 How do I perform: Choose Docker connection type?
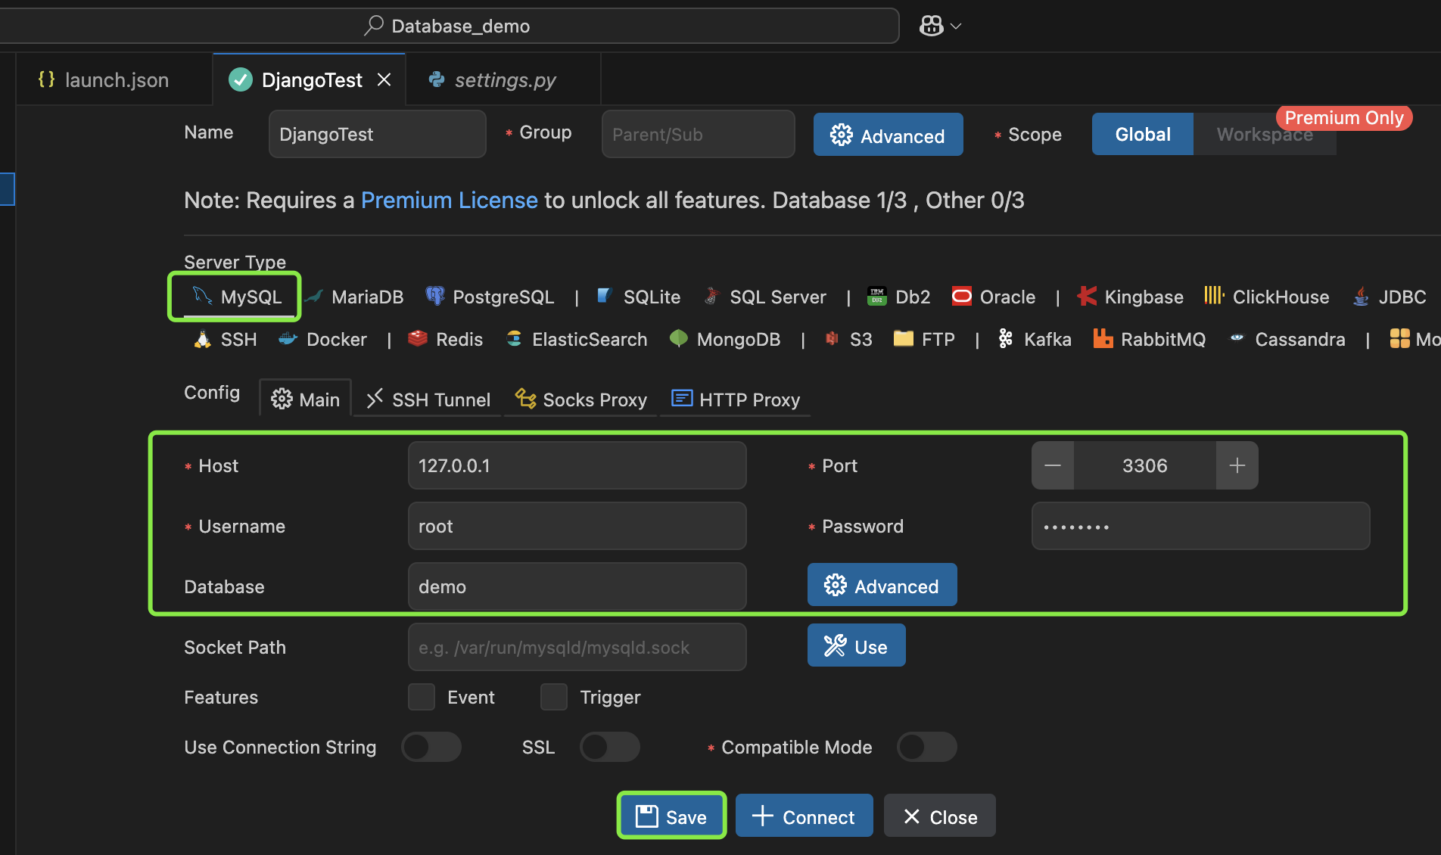(x=322, y=339)
